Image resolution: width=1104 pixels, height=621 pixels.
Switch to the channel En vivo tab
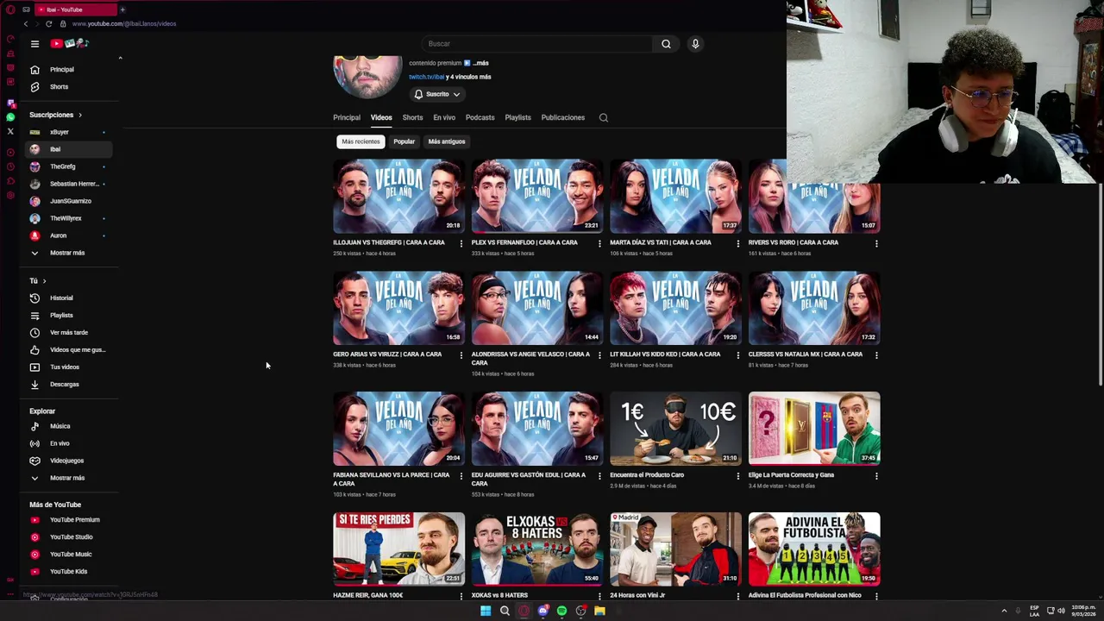tap(444, 117)
